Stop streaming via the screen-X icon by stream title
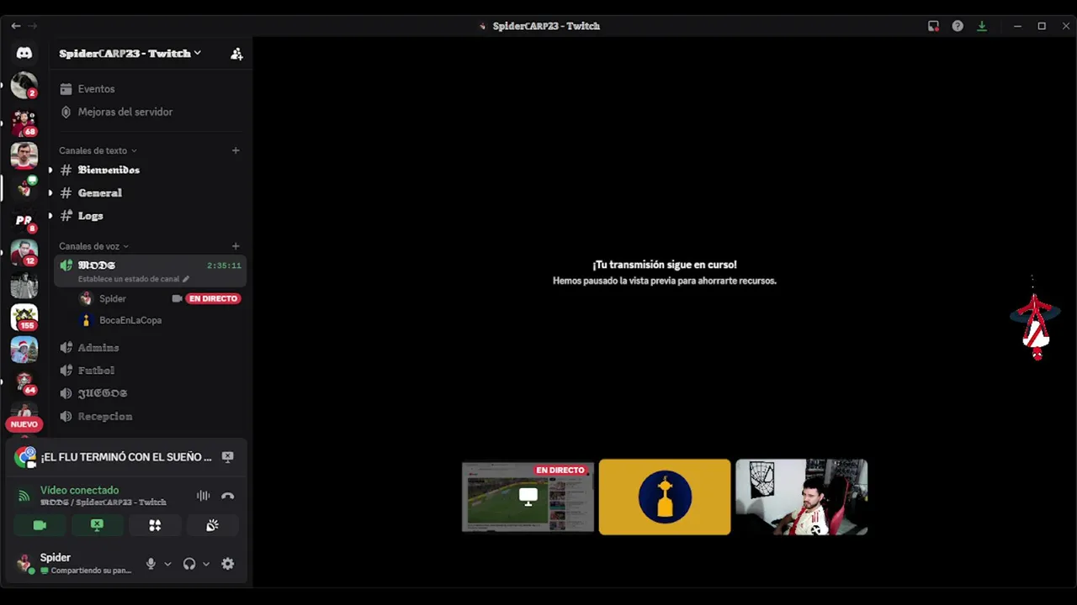 click(227, 456)
